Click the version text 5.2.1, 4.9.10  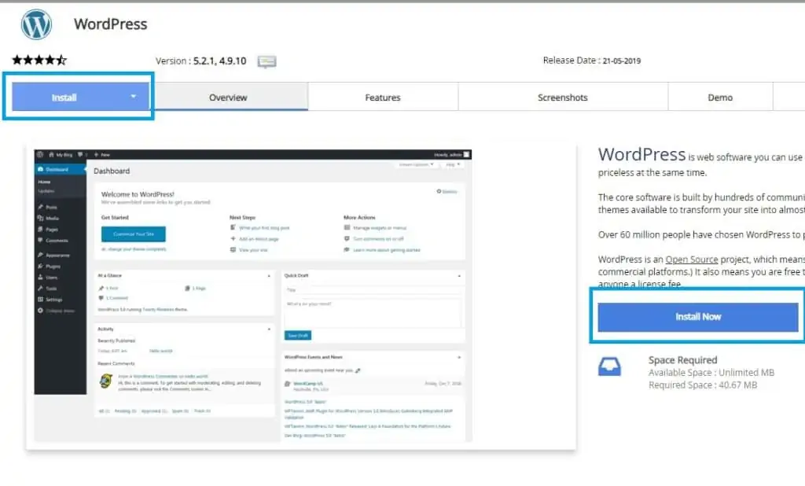[x=220, y=61]
